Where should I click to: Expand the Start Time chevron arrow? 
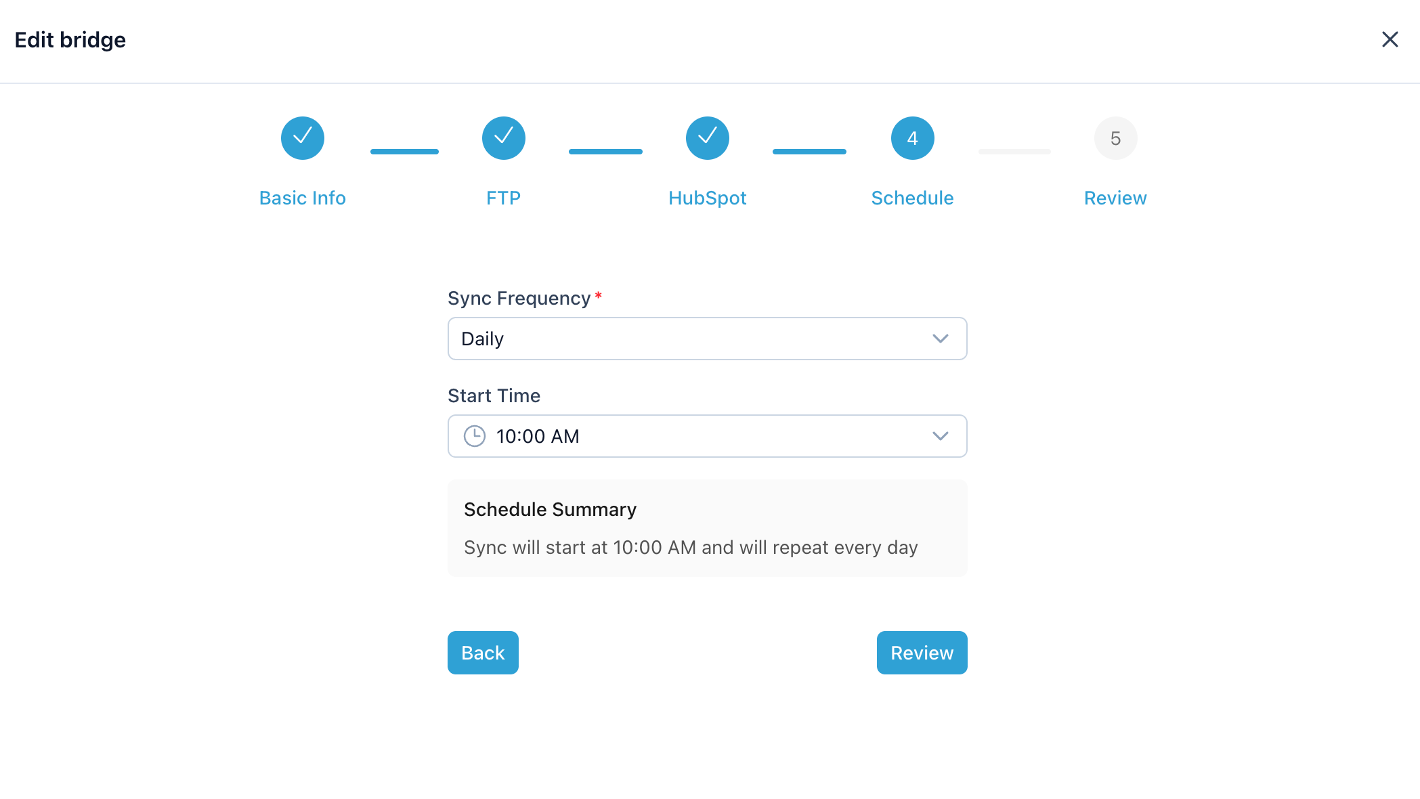[940, 436]
